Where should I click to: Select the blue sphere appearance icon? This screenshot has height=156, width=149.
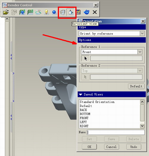[x=54, y=12]
